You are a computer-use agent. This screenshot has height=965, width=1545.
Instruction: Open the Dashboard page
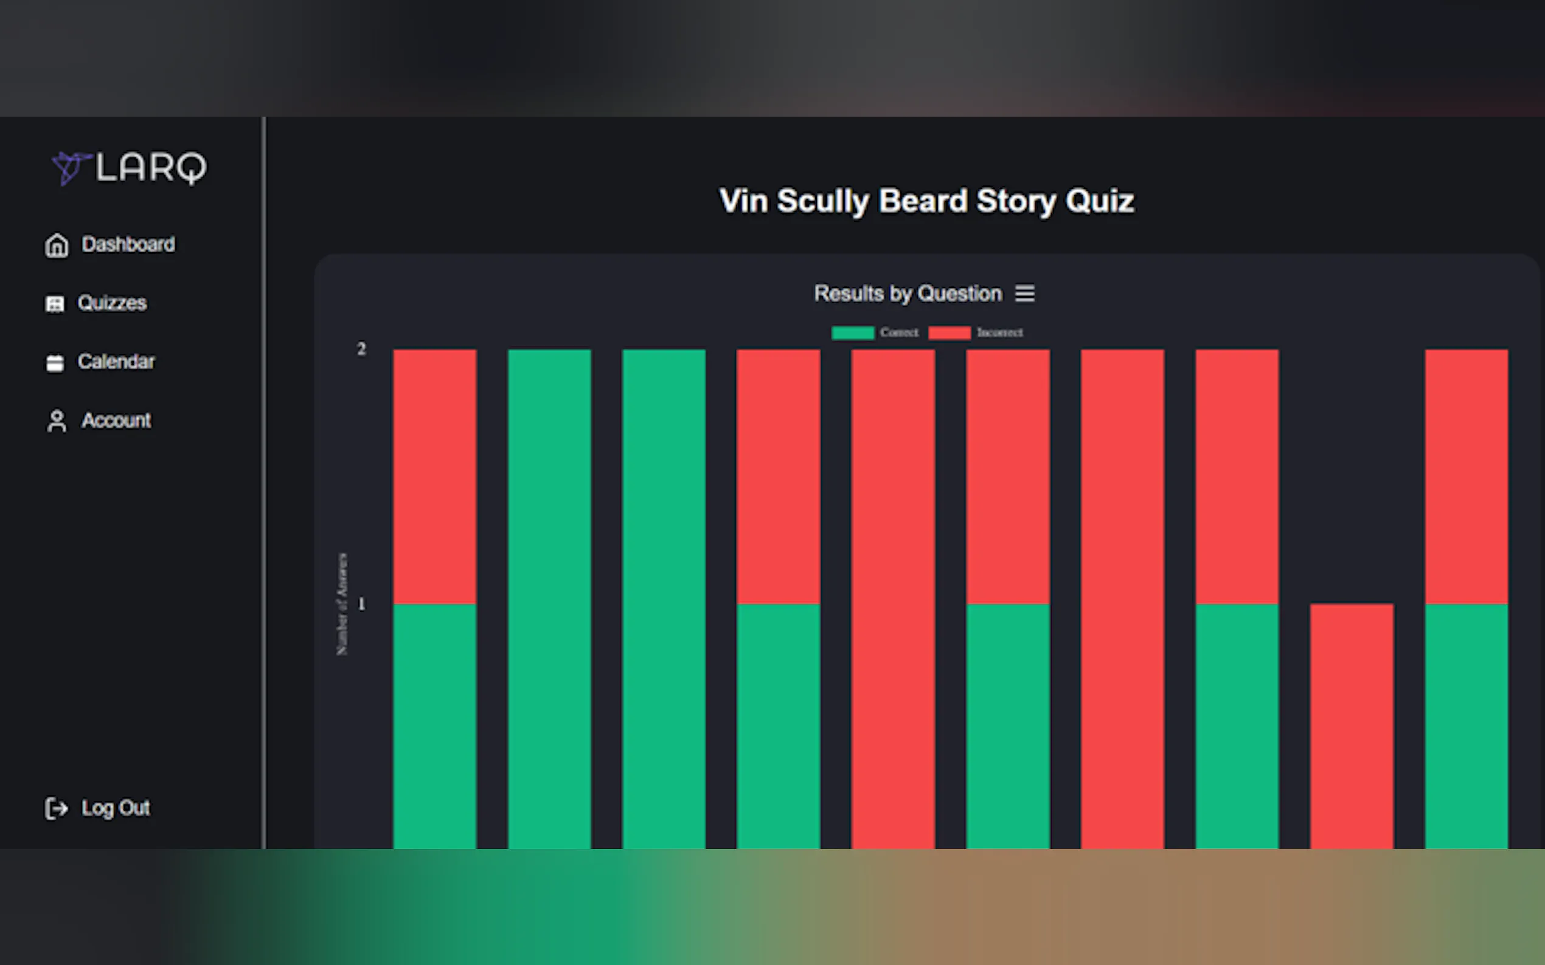coord(128,244)
